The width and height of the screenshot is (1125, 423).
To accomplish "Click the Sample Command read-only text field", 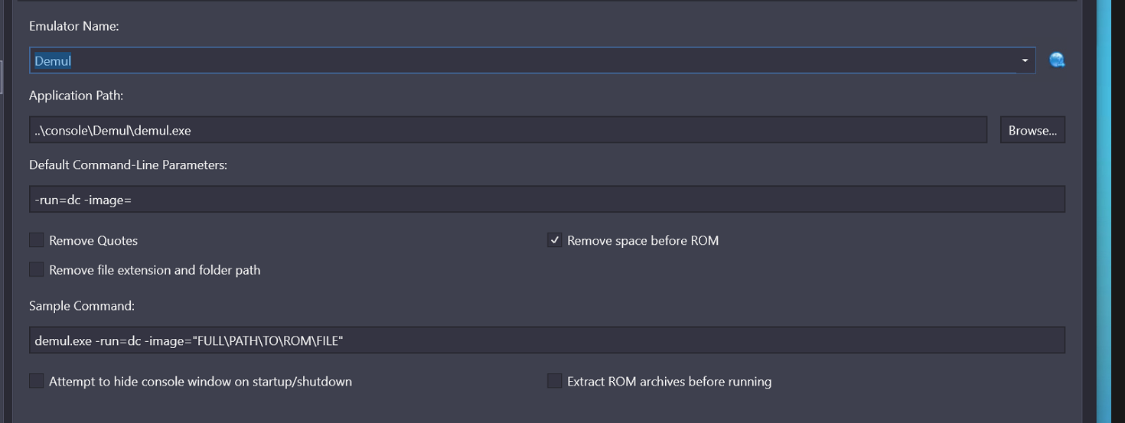I will click(x=547, y=340).
